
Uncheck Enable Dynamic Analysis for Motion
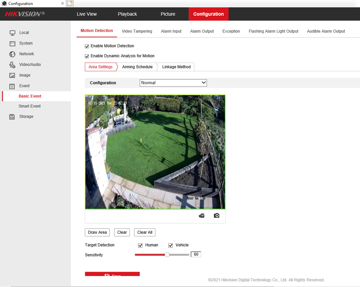(x=87, y=56)
